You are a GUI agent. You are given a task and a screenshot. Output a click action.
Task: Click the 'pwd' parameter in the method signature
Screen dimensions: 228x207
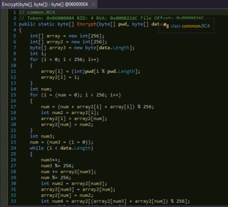coord(122,24)
